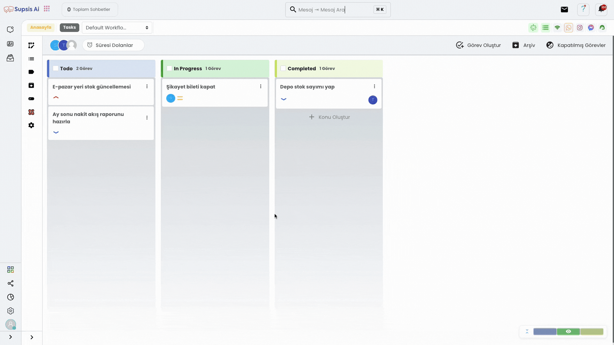Click Konu Oluştur in Completed column
Viewport: 614px width, 345px height.
pos(329,117)
